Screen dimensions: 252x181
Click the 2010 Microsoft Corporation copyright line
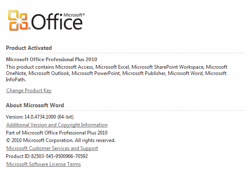61,140
